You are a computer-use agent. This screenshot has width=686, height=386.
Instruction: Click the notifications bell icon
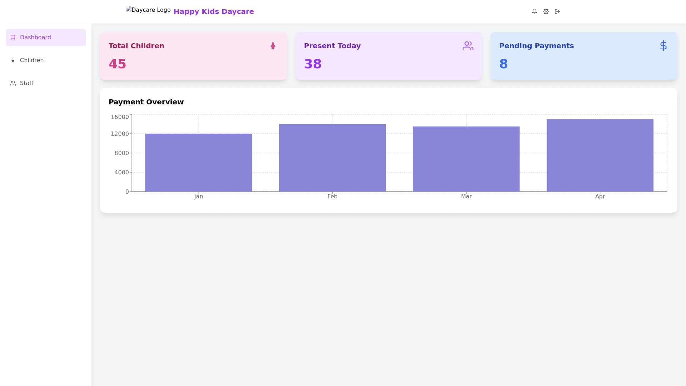click(535, 11)
